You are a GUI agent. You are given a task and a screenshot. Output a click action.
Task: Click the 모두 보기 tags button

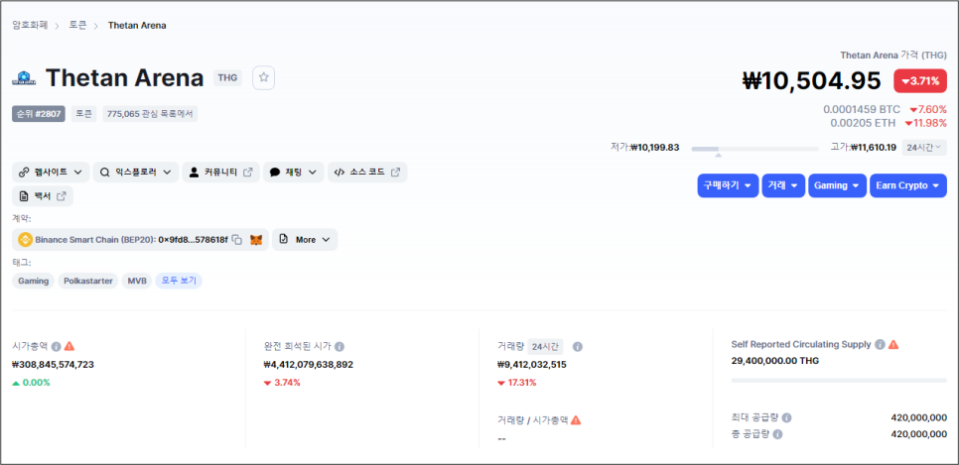(x=179, y=281)
